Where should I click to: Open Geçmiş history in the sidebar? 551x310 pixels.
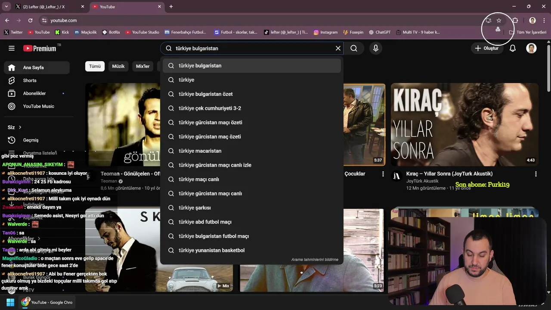pos(37,140)
